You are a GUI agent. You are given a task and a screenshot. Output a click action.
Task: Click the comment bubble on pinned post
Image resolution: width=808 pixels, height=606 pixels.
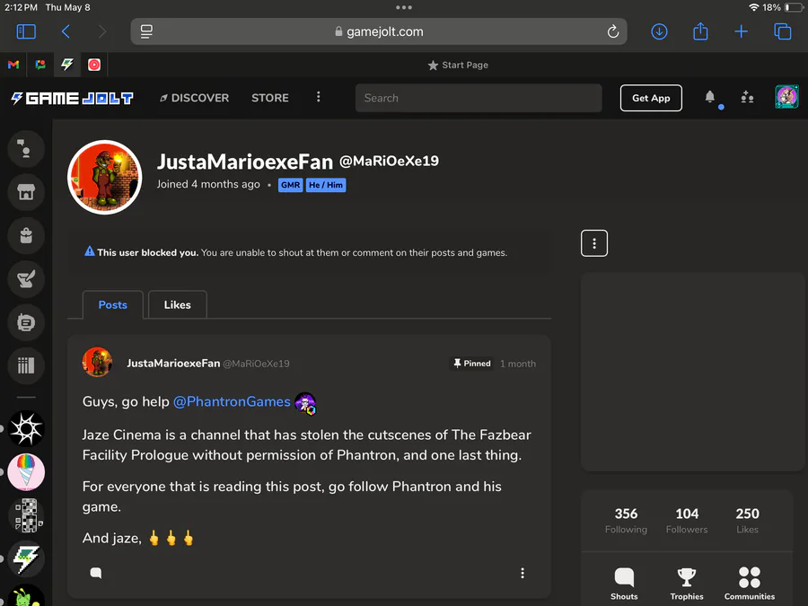[x=96, y=573]
